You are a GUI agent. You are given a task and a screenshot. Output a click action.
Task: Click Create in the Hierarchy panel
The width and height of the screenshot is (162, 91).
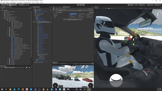click(x=35, y=8)
